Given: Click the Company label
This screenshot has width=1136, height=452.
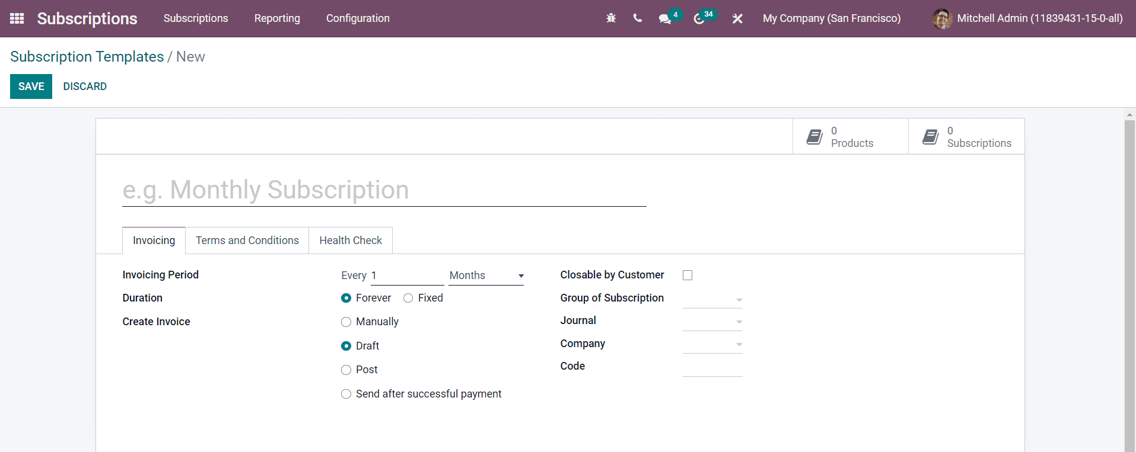Looking at the screenshot, I should [x=583, y=344].
